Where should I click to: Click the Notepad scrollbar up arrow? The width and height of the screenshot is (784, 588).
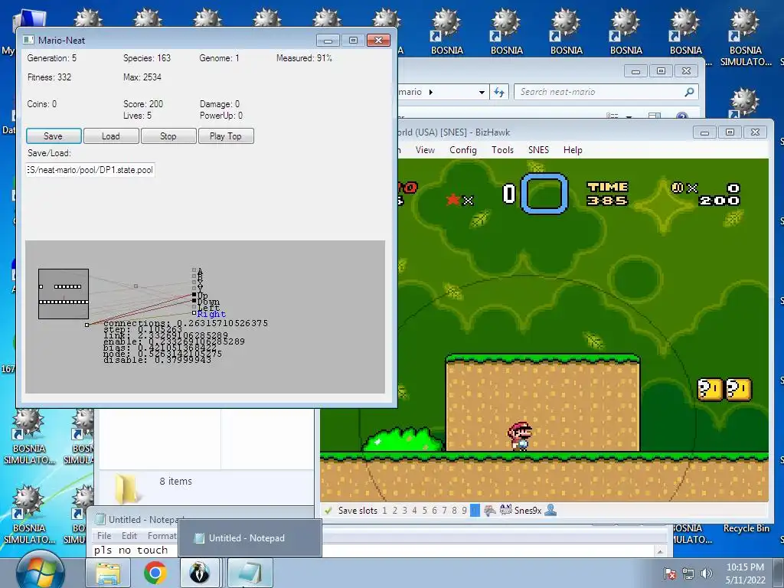[660, 551]
